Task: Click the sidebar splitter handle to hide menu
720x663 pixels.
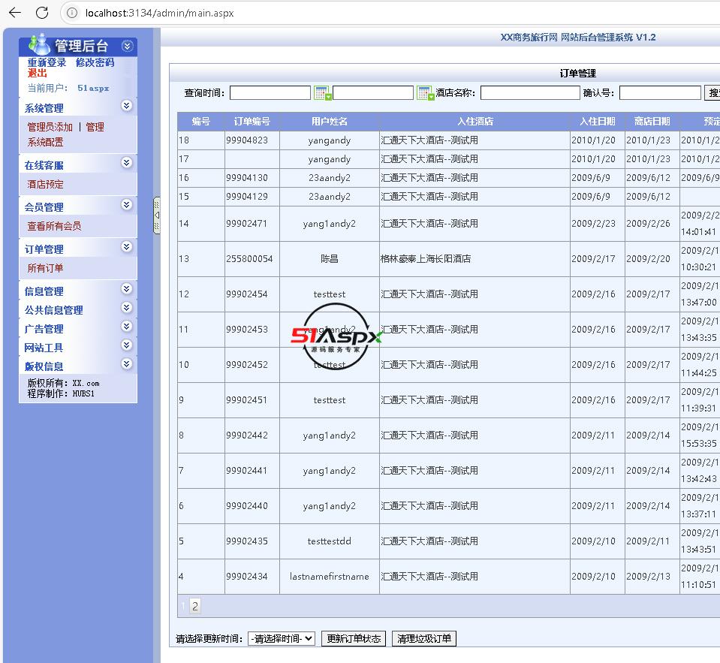Action: [x=157, y=215]
